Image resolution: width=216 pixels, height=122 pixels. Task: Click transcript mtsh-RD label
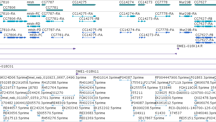point(34,24)
